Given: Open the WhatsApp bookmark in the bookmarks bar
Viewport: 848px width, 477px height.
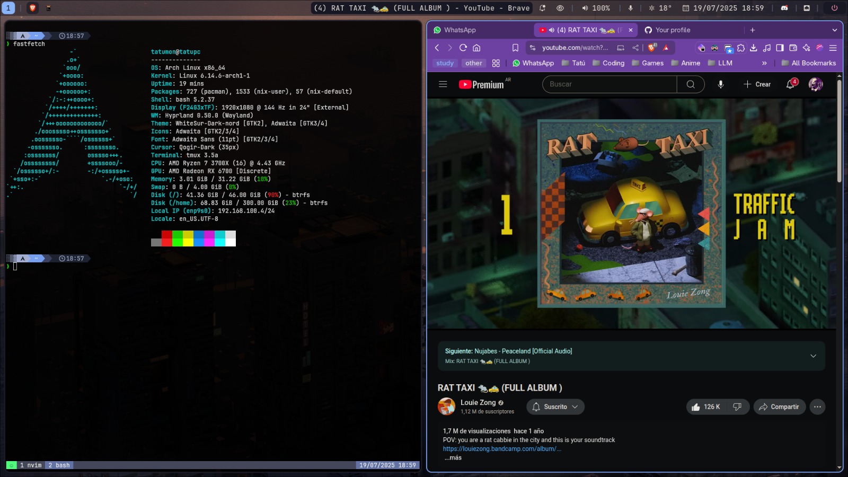Looking at the screenshot, I should tap(533, 63).
